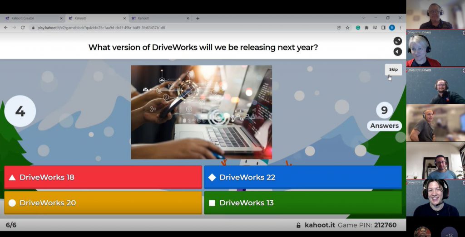
Task: Choose the green DriveWorks 13 answer
Action: (x=303, y=203)
